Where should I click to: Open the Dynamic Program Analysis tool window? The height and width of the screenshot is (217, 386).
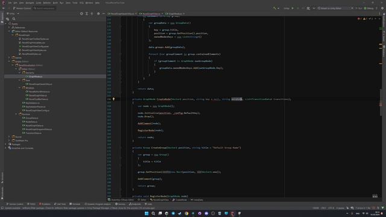98,204
